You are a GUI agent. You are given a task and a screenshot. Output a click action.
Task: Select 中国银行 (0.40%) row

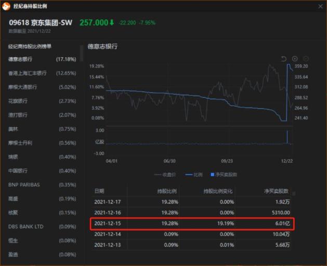pyautogui.click(x=42, y=171)
